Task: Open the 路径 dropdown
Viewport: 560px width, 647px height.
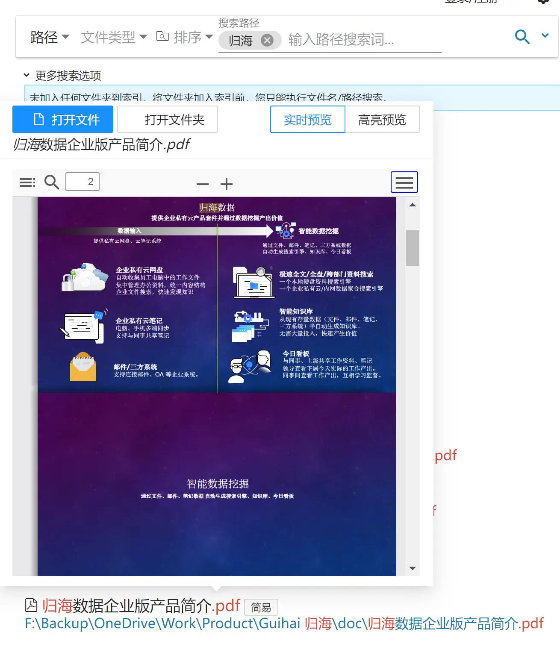Action: (50, 37)
